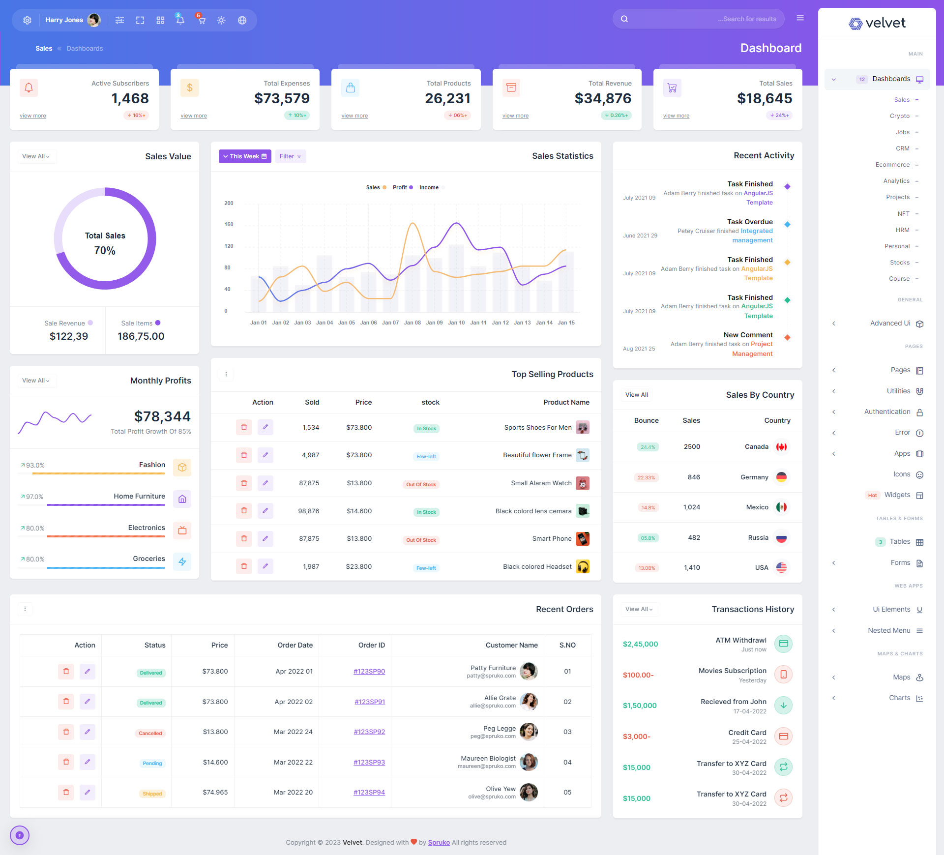Open the Widgets sidebar menu item
This screenshot has height=855, width=944.
coord(897,495)
